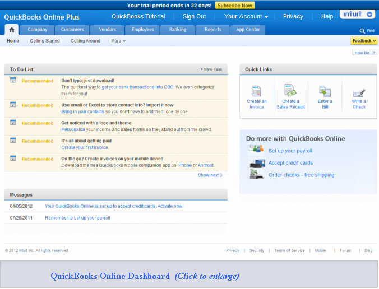Click the Android app link
Viewport: 379px width, 289px height.
(x=205, y=165)
